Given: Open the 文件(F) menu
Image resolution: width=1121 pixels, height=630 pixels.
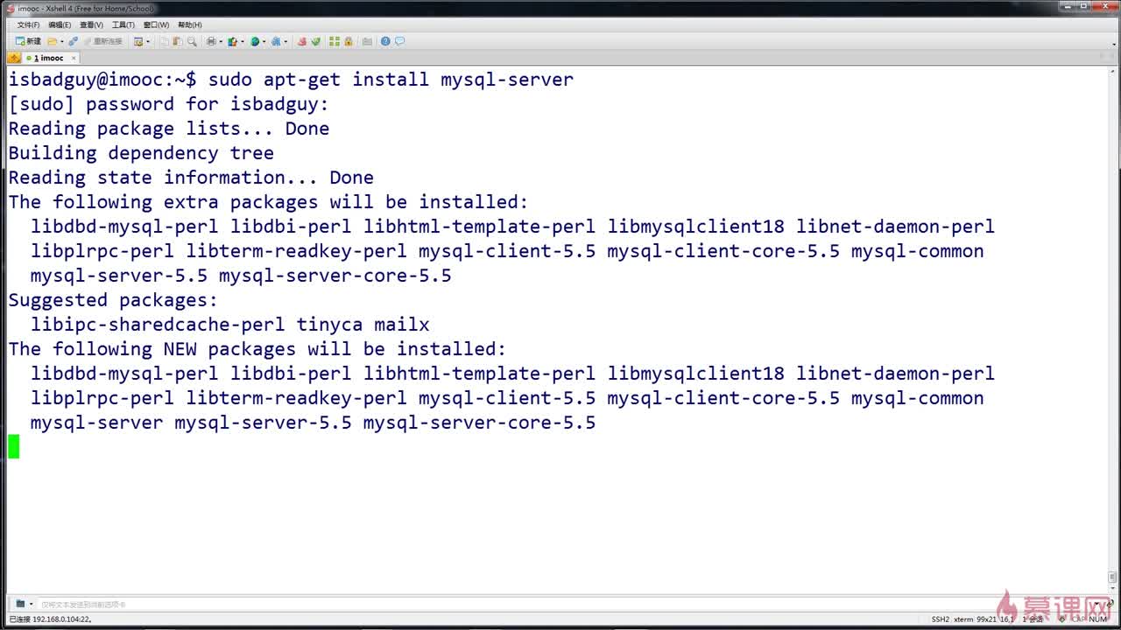Looking at the screenshot, I should tap(28, 24).
